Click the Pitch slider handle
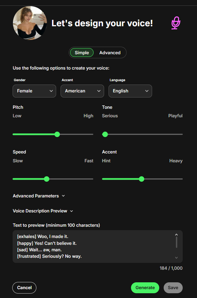Screen dimensions: 197x298 tap(57, 134)
